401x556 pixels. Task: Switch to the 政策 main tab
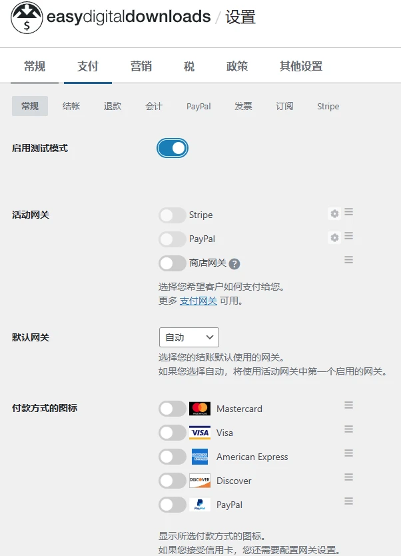tap(237, 66)
